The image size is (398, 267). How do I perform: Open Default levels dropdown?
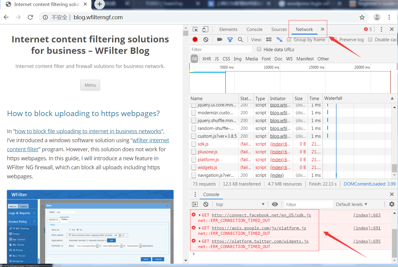352,204
